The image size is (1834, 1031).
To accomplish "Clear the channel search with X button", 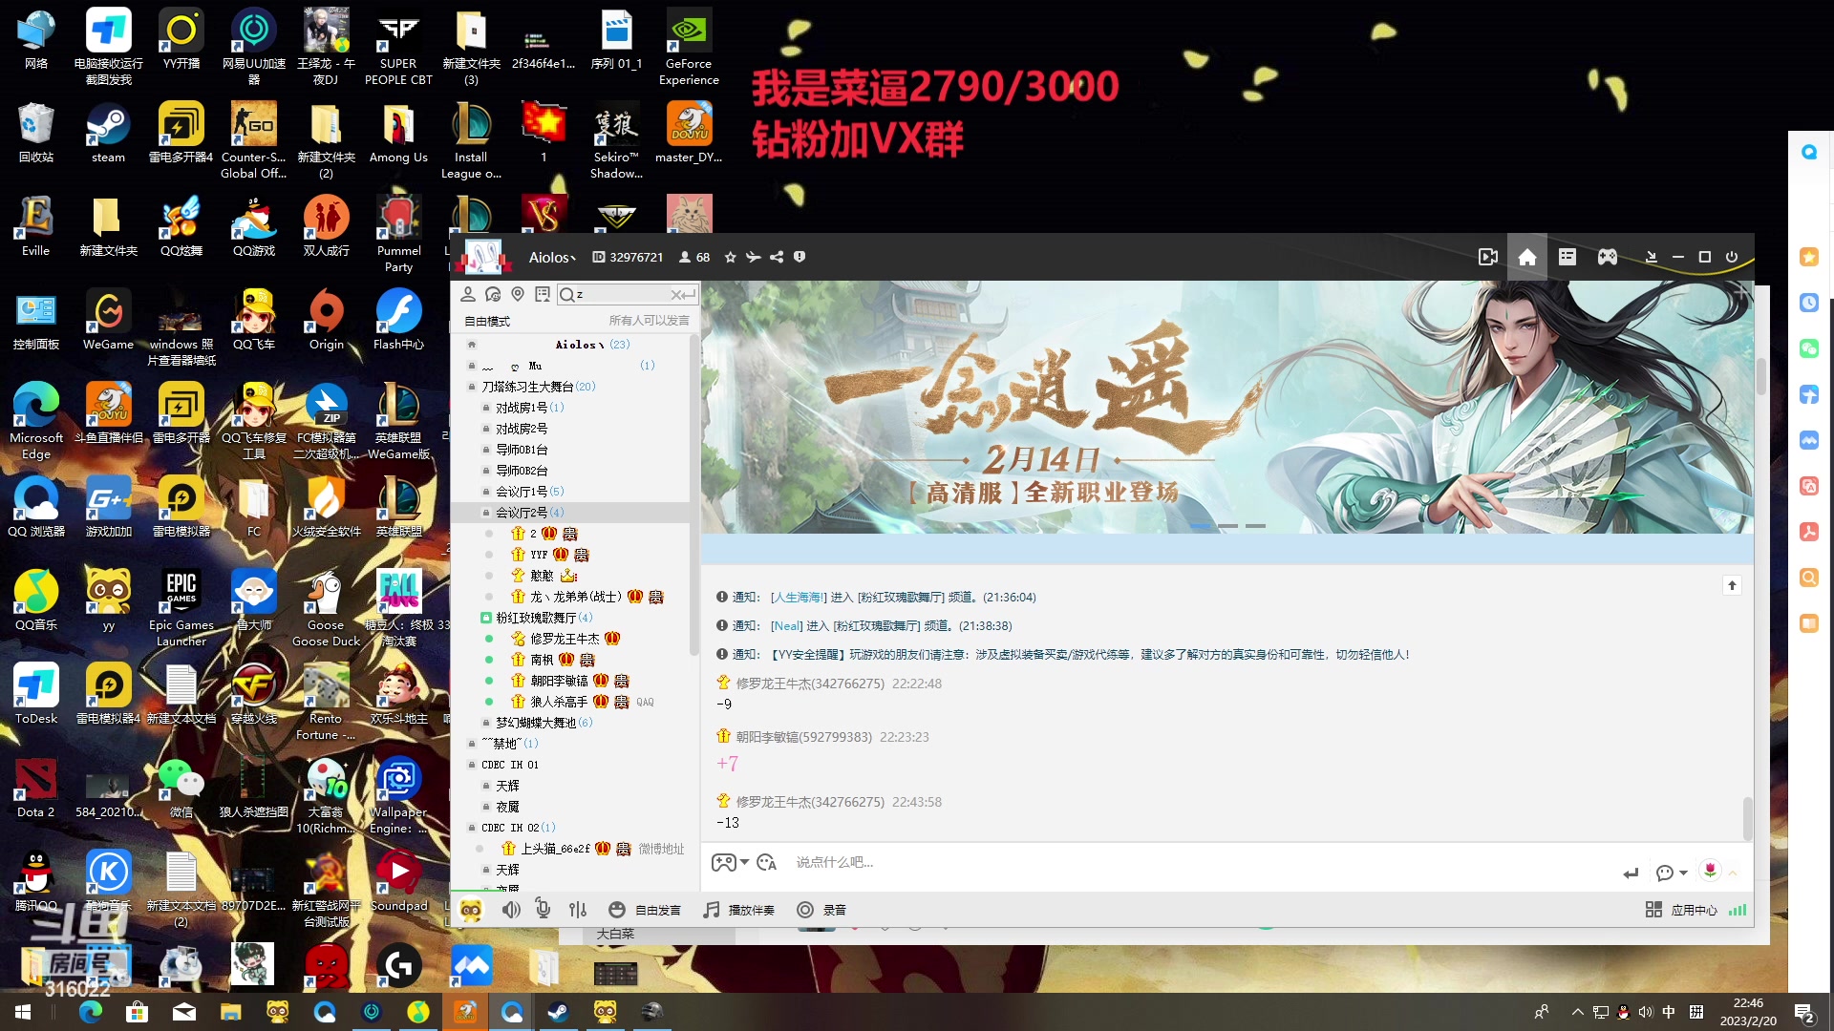I will click(x=676, y=295).
